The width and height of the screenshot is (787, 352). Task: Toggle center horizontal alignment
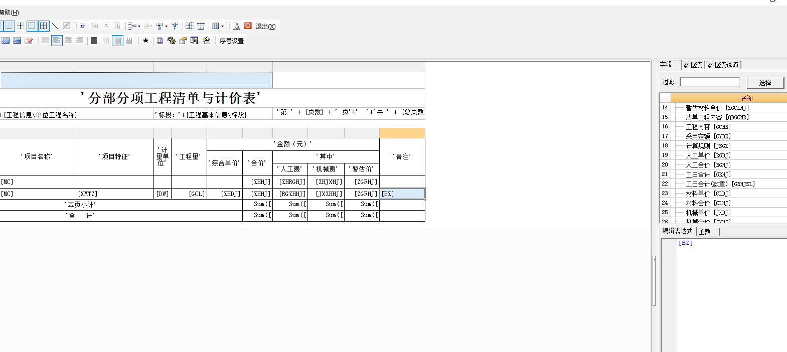[68, 41]
